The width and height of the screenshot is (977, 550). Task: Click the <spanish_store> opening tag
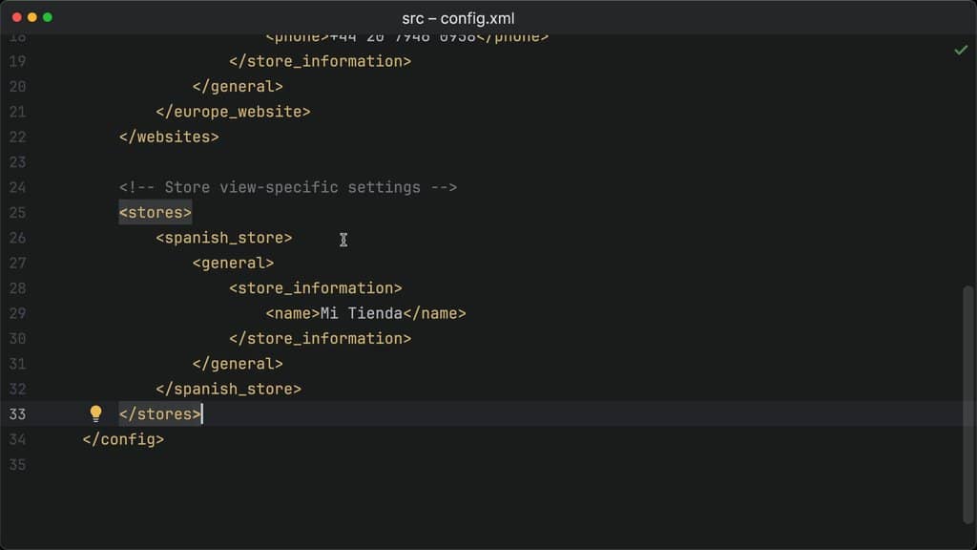coord(223,238)
